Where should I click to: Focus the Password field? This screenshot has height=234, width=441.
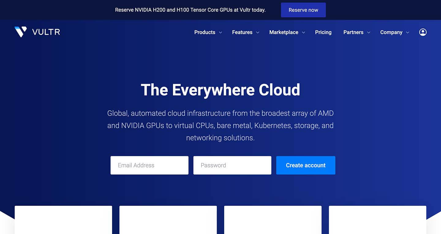click(232, 165)
